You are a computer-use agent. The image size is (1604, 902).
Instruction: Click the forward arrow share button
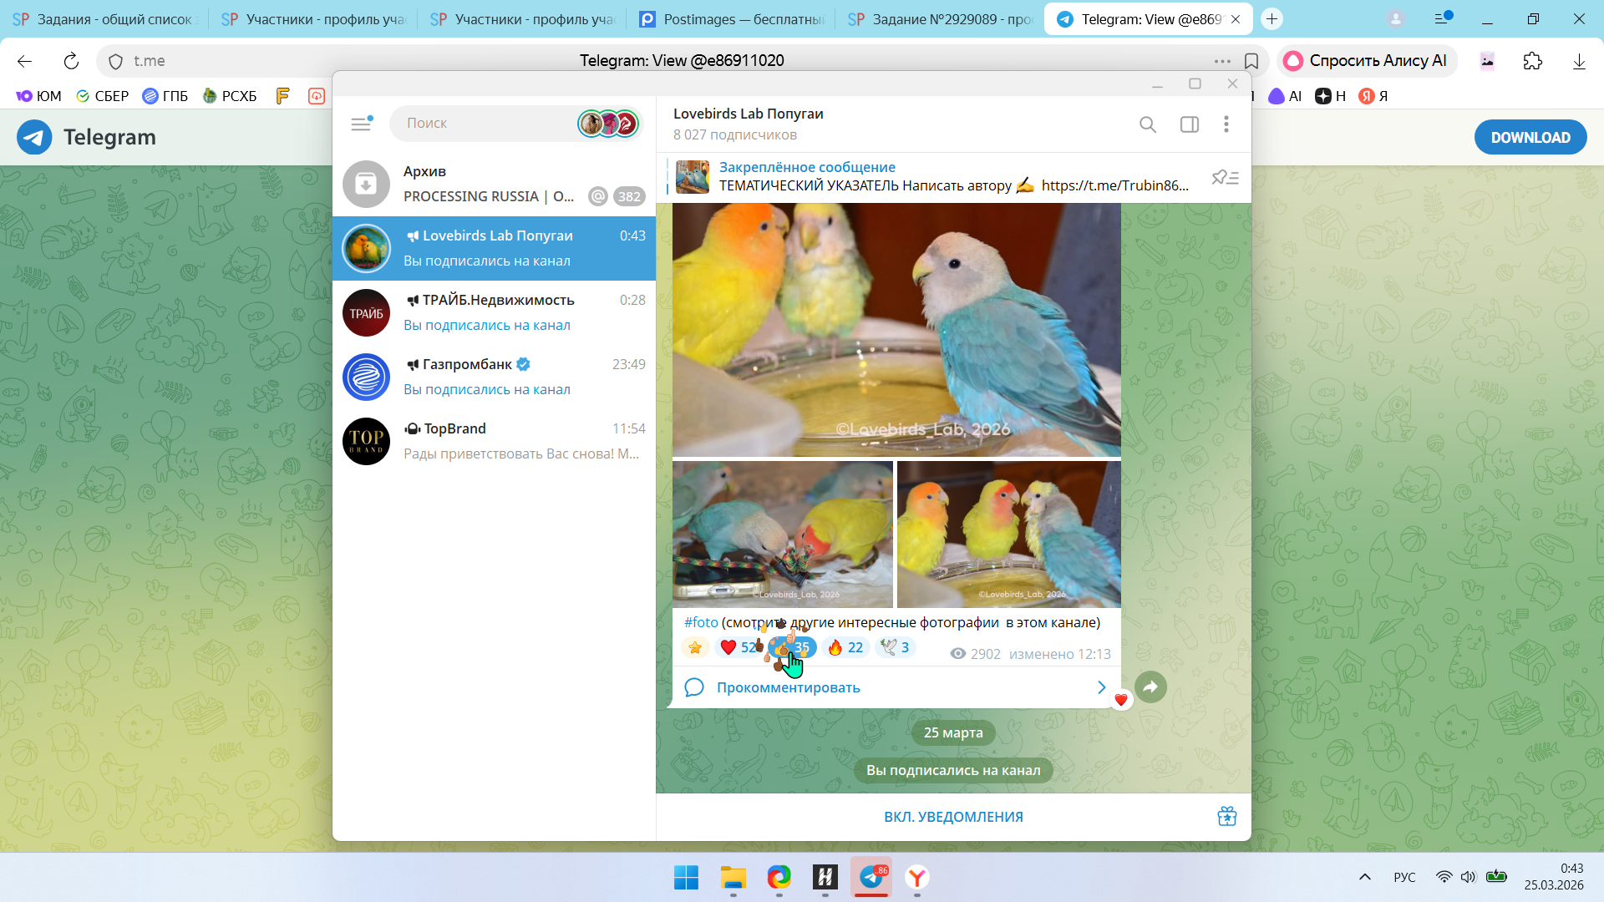pyautogui.click(x=1150, y=687)
